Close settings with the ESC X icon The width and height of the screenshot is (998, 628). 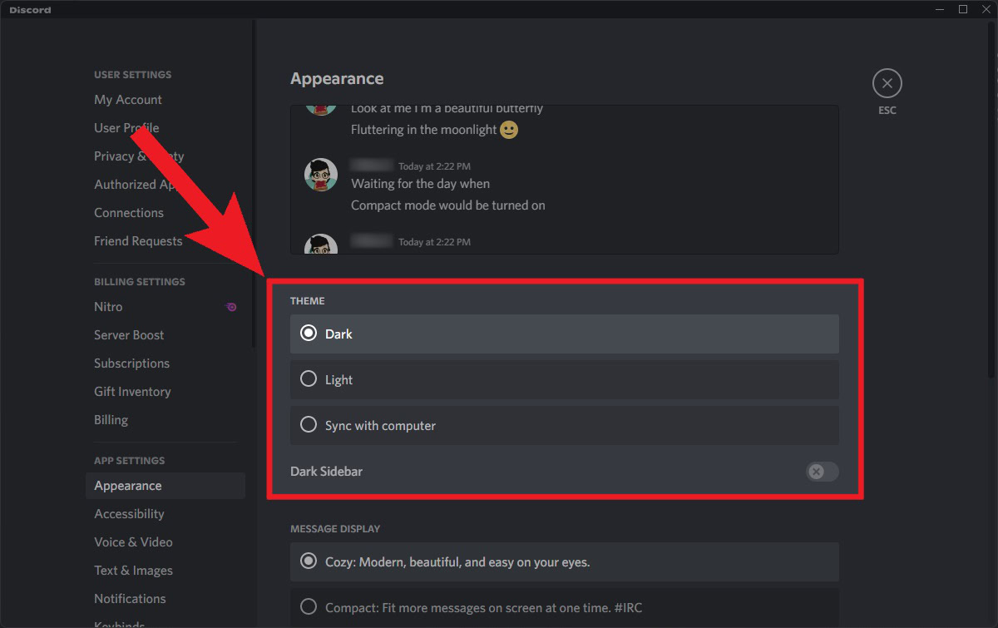(x=887, y=83)
